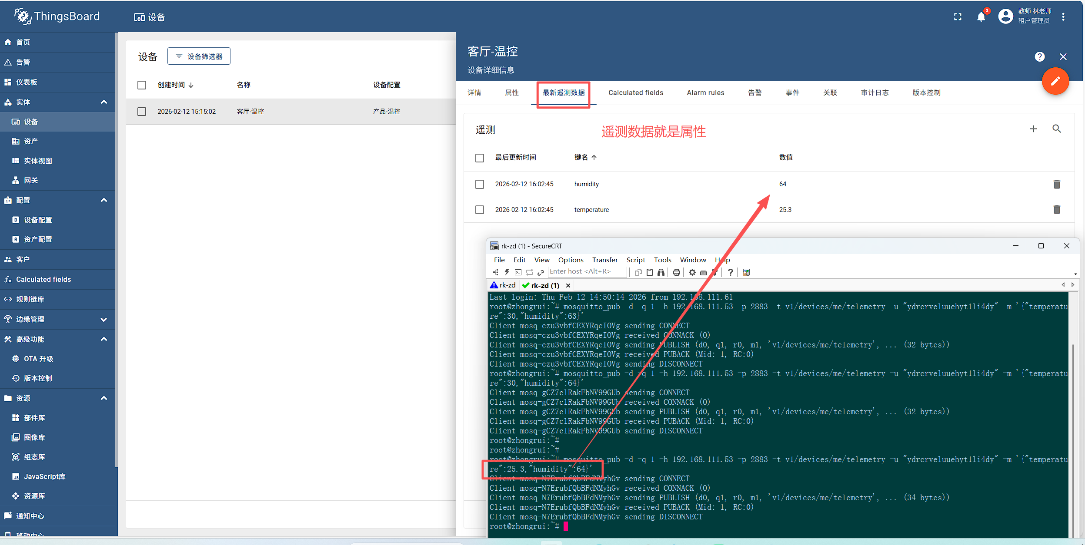Screen dimensions: 1085x545
Task: Search telemetry with the magnifier icon
Action: point(1056,129)
